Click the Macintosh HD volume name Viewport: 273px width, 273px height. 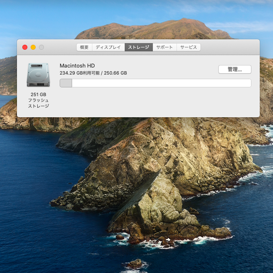[x=77, y=66]
